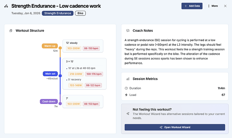The image size is (232, 138).
Task: Click the Workout Structure panel icon
Action: (x=11, y=31)
